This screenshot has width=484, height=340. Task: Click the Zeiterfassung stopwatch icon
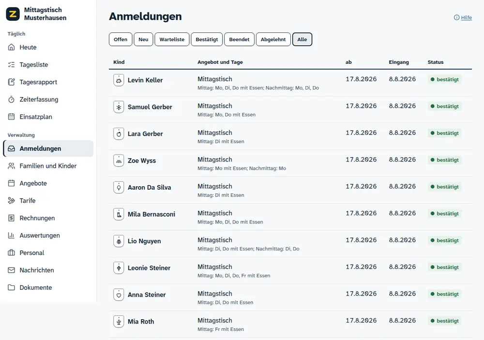[12, 99]
